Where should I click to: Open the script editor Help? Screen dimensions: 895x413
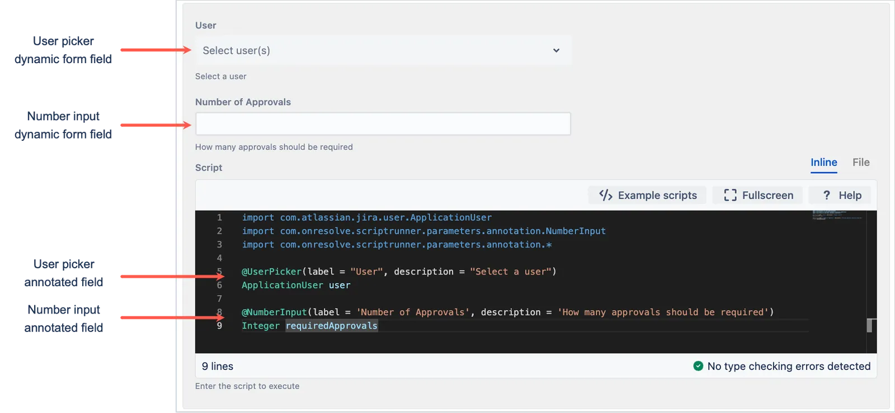[841, 195]
